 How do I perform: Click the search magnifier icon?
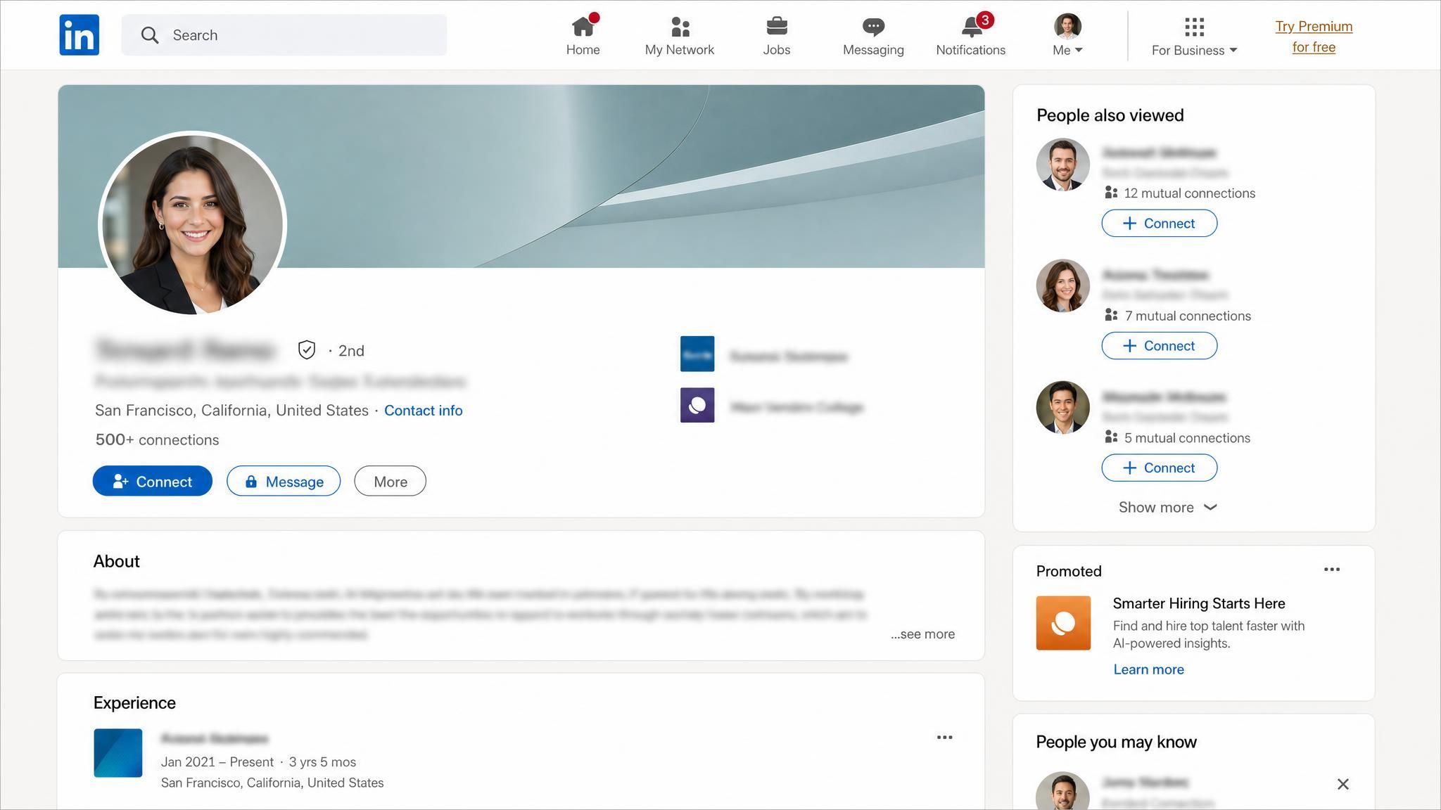pos(149,35)
